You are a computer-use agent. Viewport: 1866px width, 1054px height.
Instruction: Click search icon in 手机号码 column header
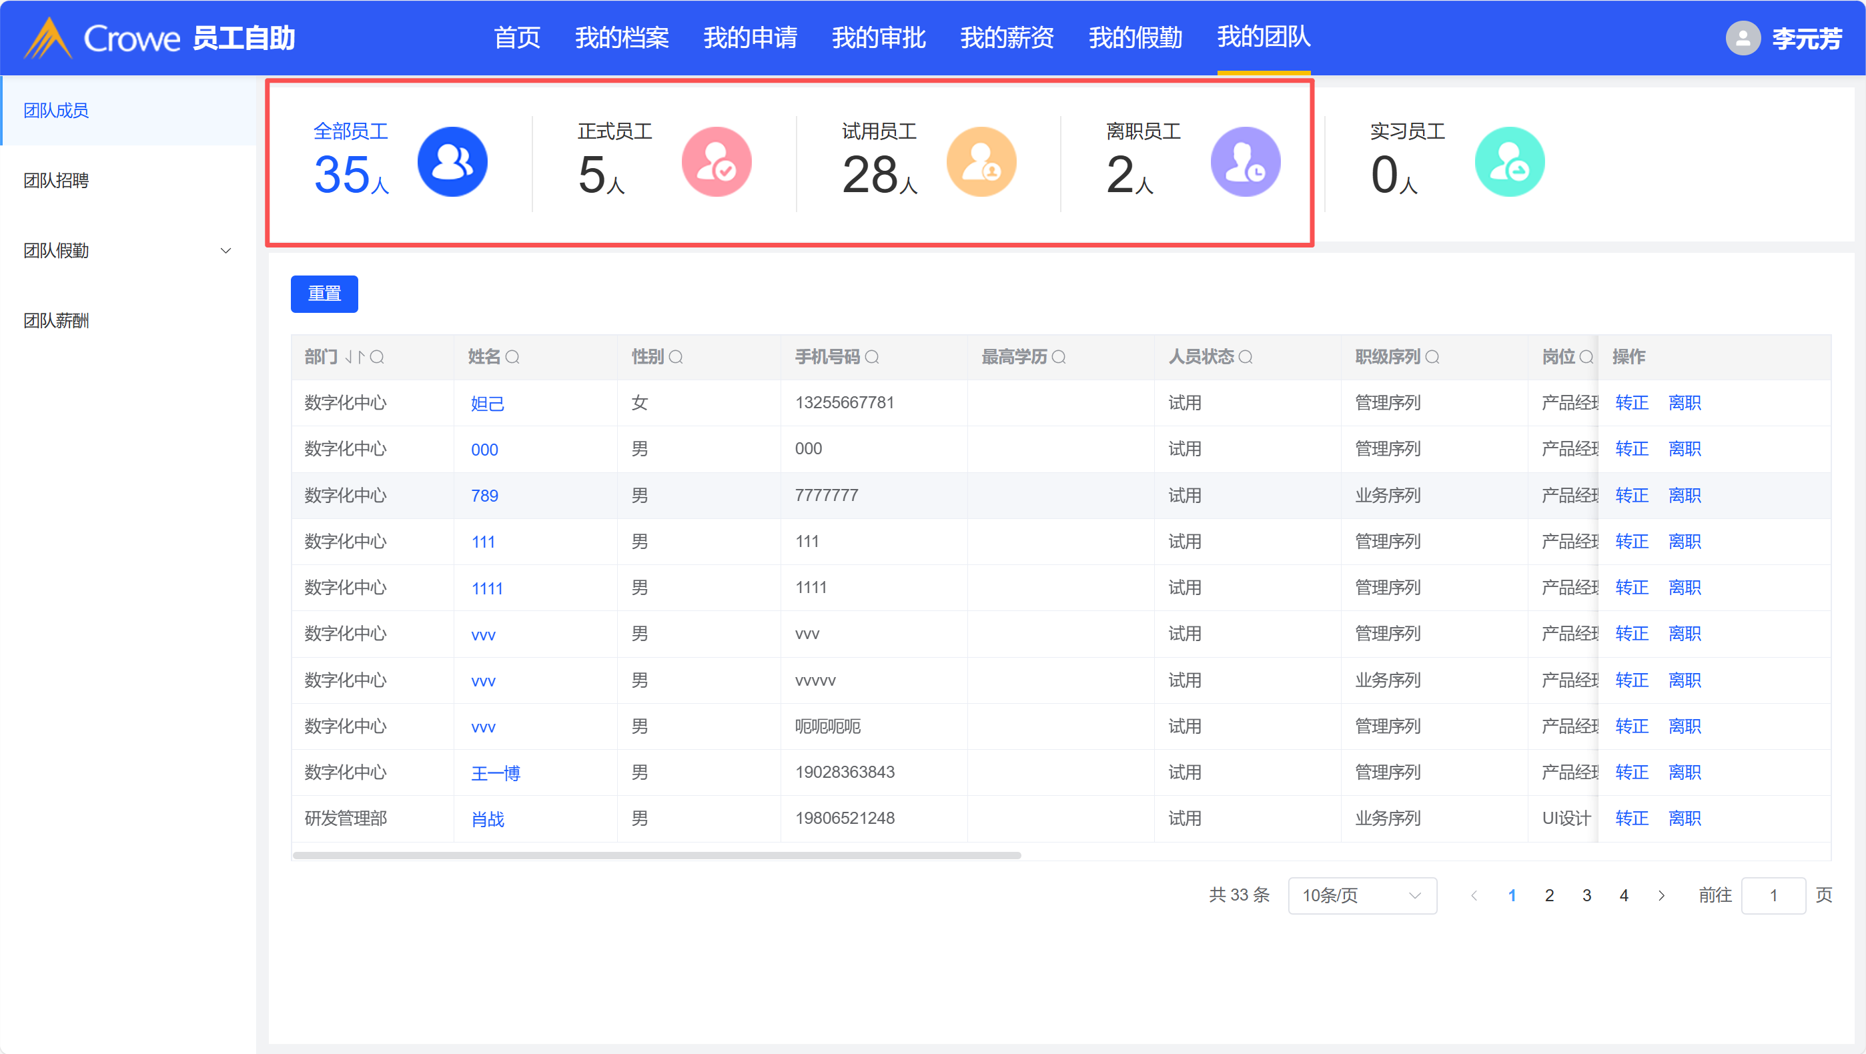pos(872,357)
